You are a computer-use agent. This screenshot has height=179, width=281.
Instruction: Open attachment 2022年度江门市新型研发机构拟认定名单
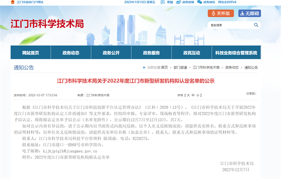(x=72, y=157)
